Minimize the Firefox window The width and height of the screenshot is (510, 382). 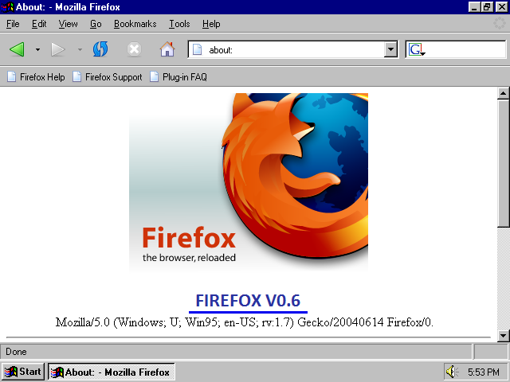474,7
